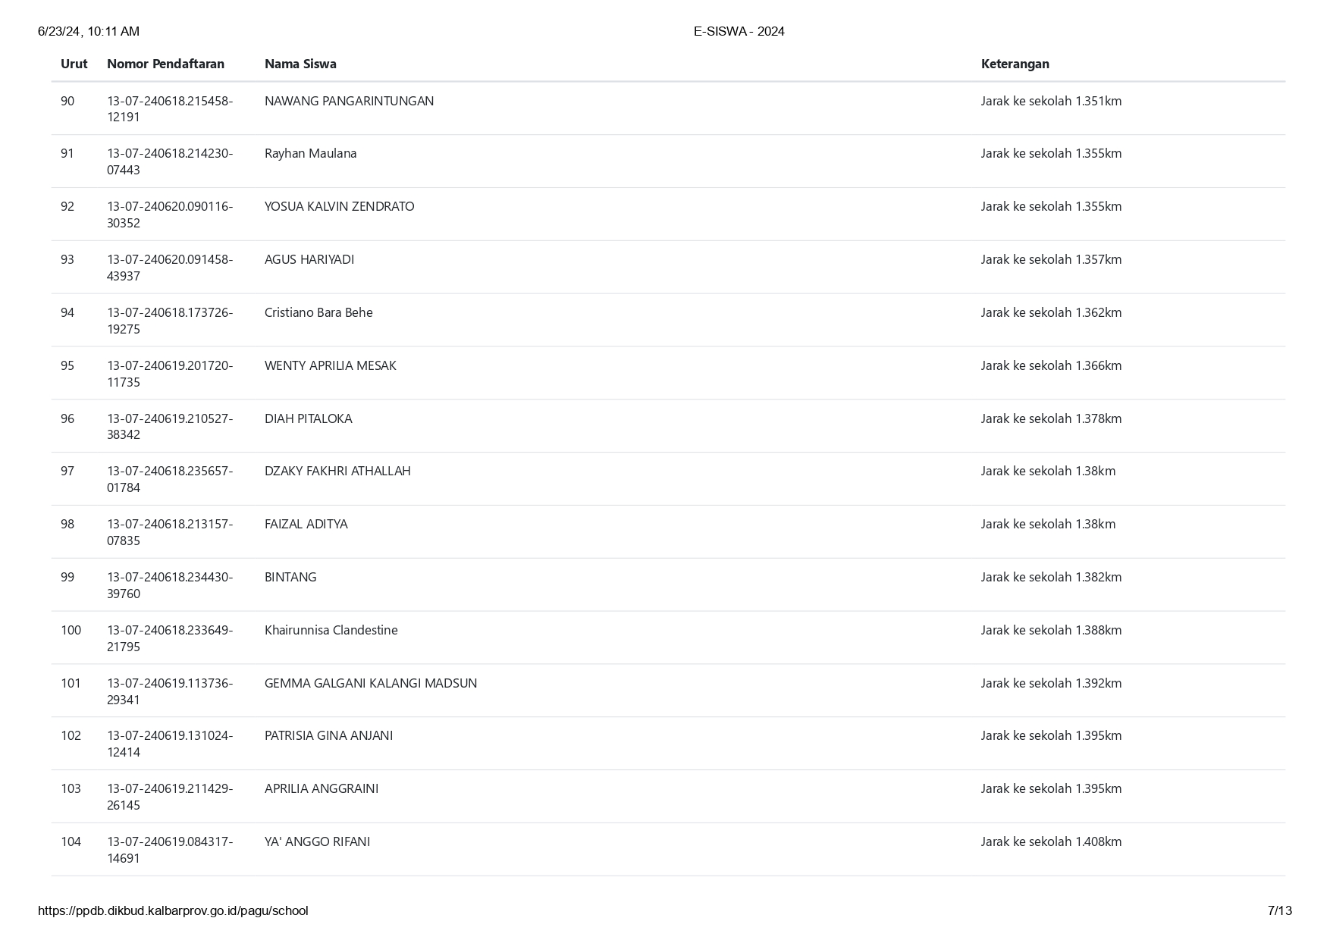Click registration number 13-07-240618.215458-12191
The width and height of the screenshot is (1330, 940).
[170, 109]
